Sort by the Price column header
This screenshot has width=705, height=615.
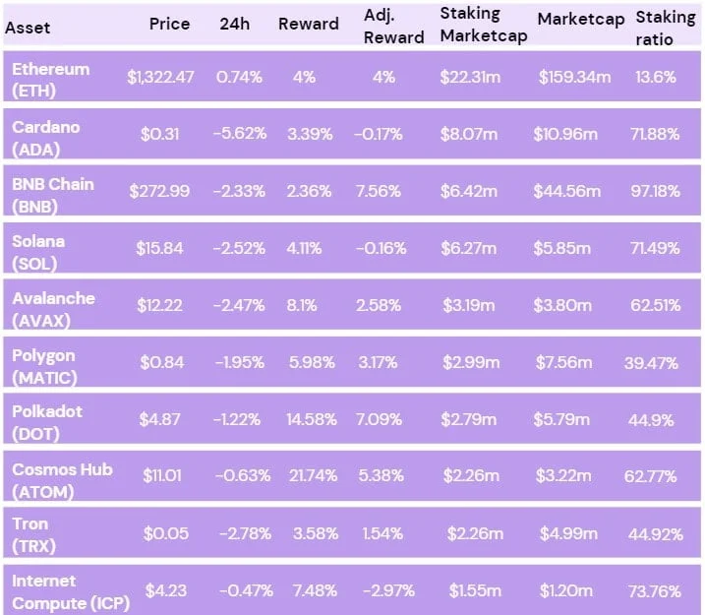coord(169,24)
